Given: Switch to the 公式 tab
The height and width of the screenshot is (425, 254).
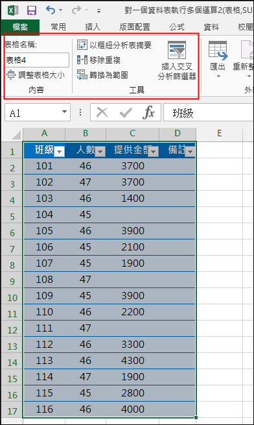Looking at the screenshot, I should pos(176,27).
